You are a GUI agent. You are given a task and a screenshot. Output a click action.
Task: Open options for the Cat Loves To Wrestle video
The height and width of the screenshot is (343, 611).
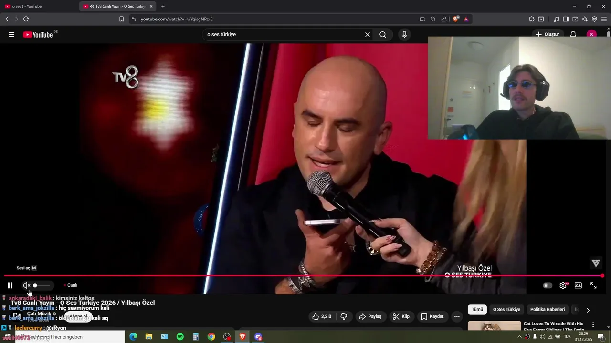pyautogui.click(x=593, y=325)
